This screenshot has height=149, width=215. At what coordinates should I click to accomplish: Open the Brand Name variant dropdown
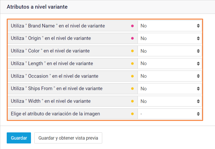pyautogui.click(x=170, y=26)
